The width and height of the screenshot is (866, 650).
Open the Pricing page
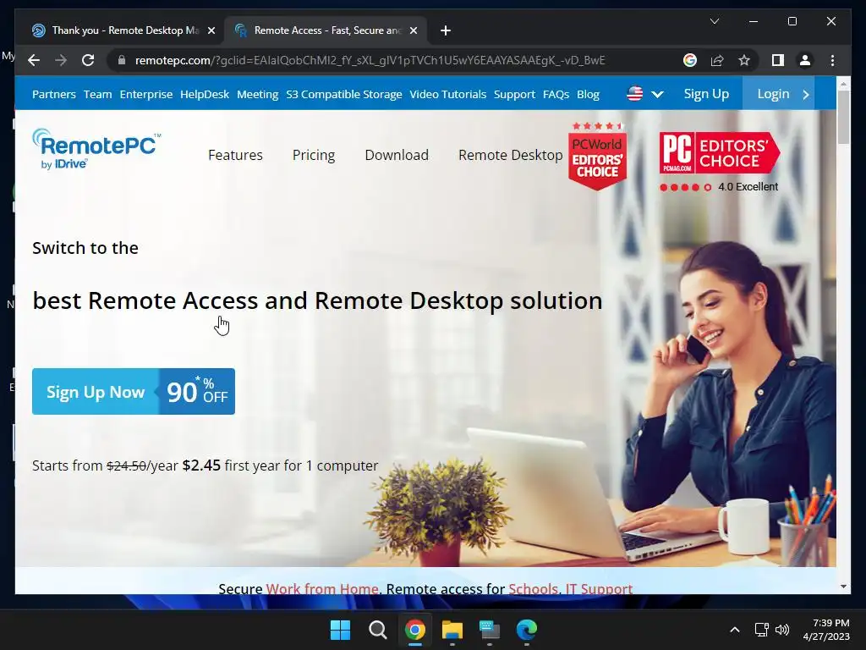point(314,155)
